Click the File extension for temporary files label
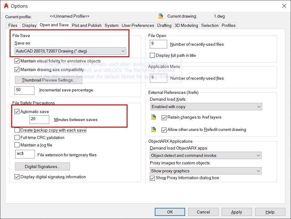291x219 pixels. pos(67,155)
